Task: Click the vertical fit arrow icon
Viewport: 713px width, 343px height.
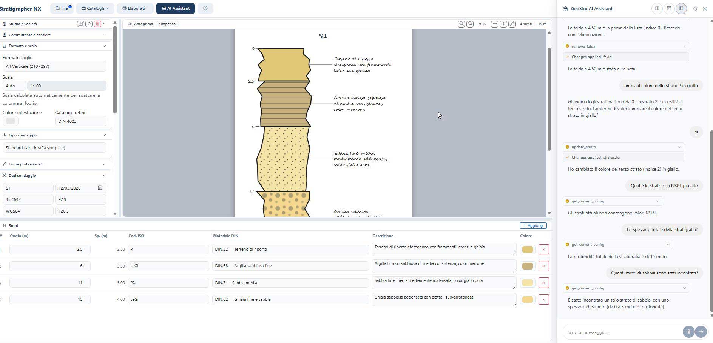Action: pos(503,24)
